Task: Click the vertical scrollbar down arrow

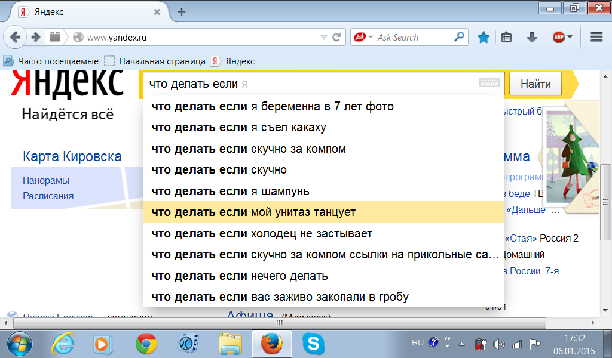Action: pyautogui.click(x=606, y=310)
